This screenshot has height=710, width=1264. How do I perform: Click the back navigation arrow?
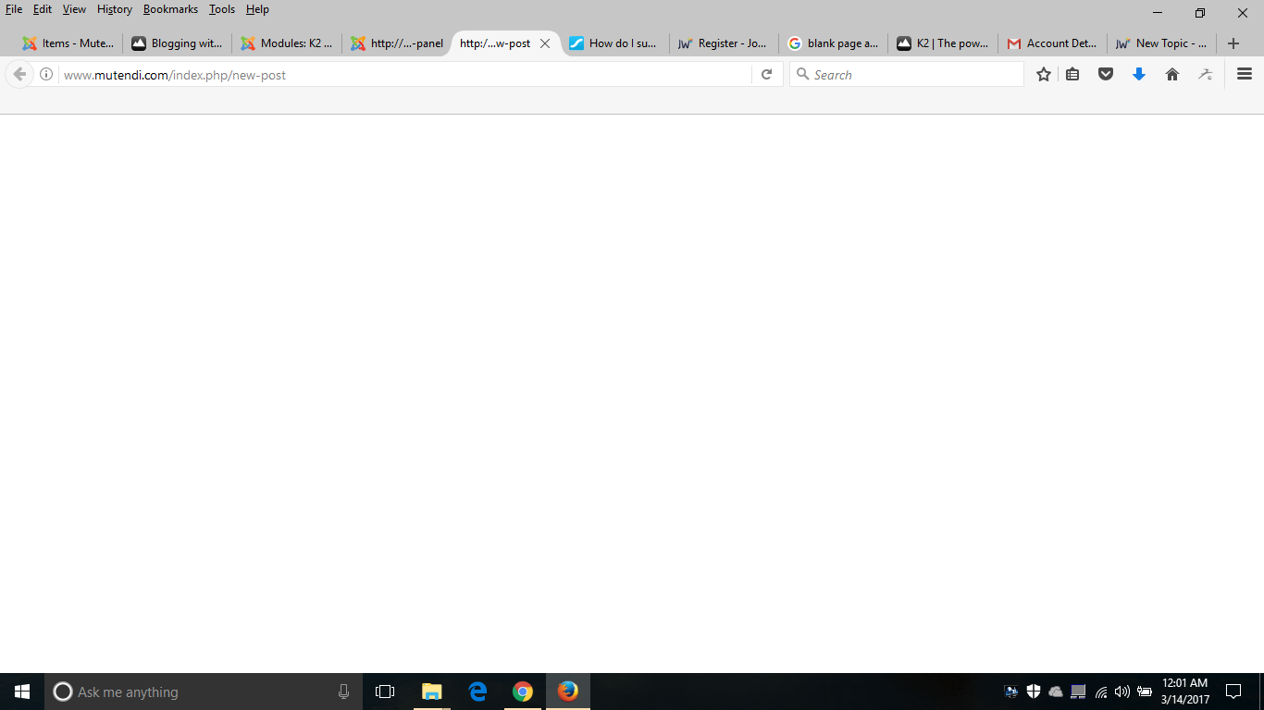coord(19,75)
